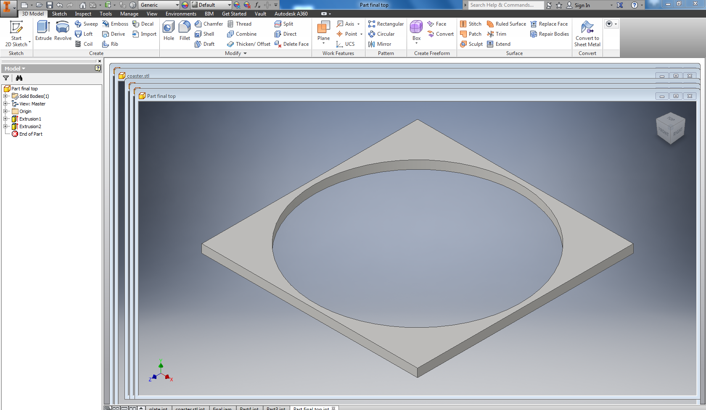Expand the View: Master node
The width and height of the screenshot is (706, 410).
pyautogui.click(x=5, y=104)
